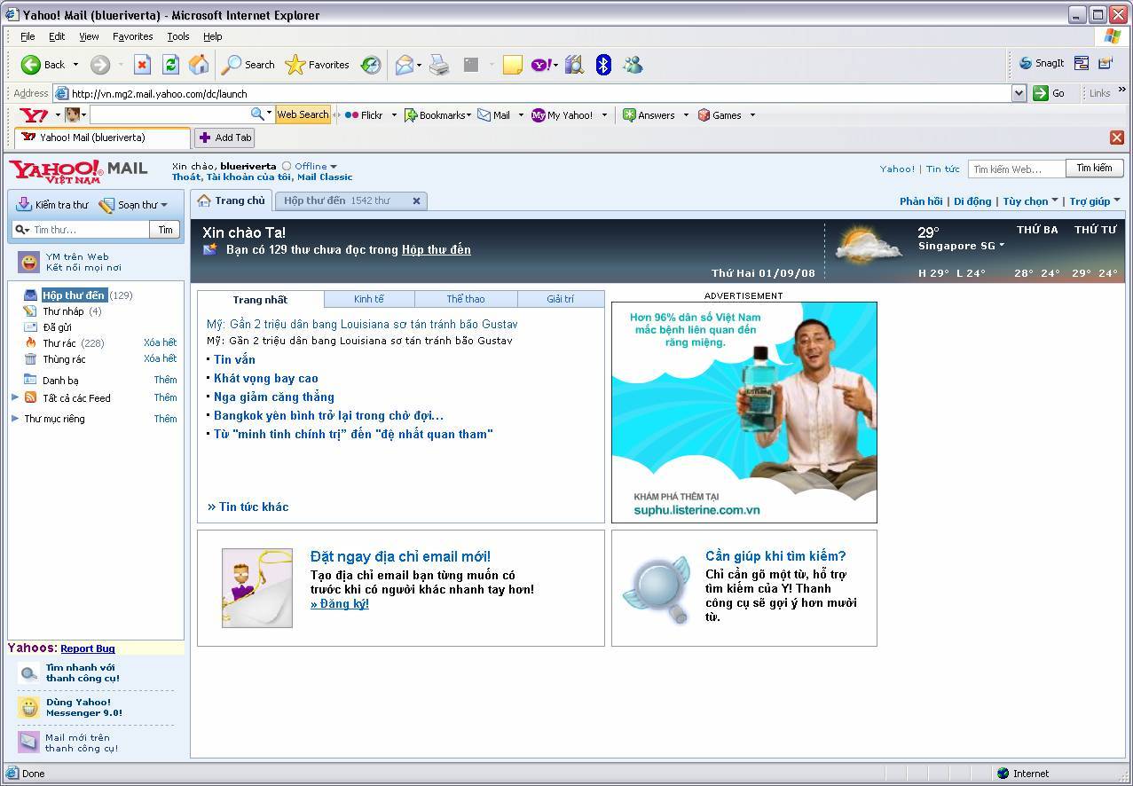Screen dimensions: 1133x786
Task: Open Danh bạ contacts
Action: coord(60,381)
